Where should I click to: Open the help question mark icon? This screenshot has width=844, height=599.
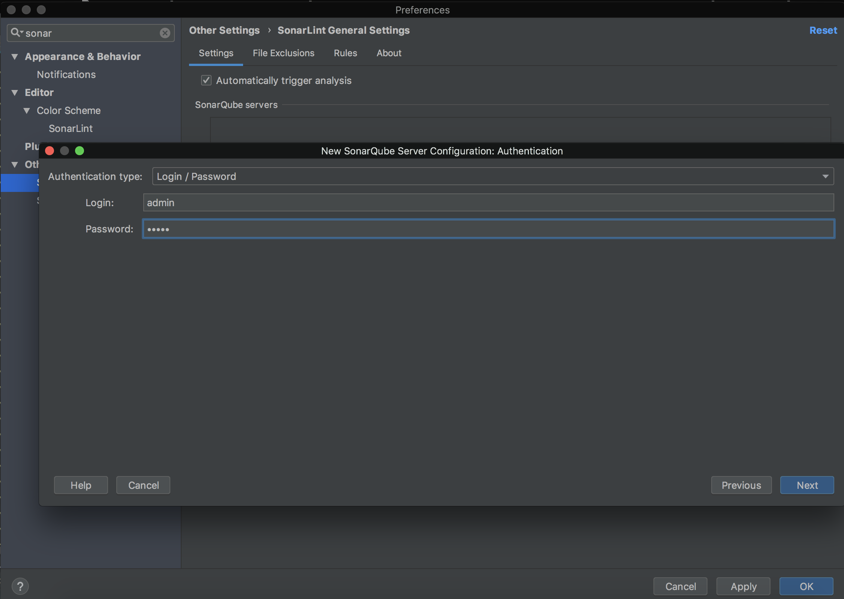(x=20, y=586)
